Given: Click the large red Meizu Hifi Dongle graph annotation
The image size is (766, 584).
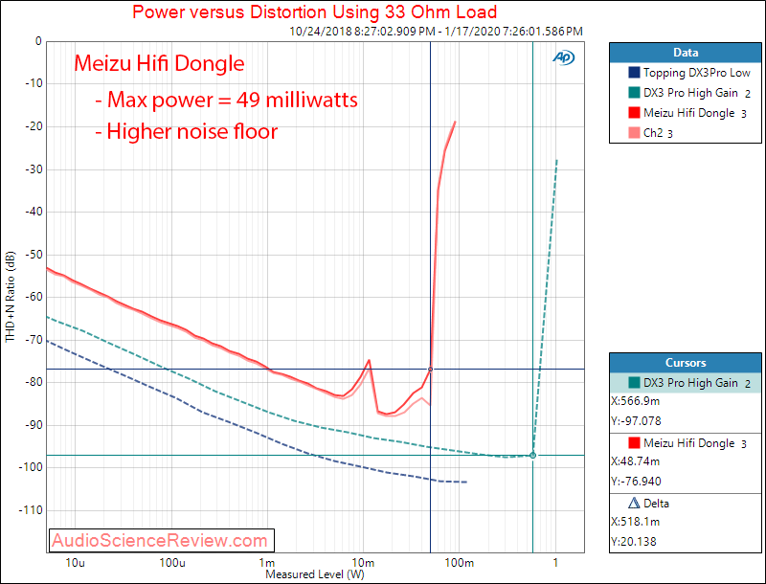Looking at the screenshot, I should (x=159, y=63).
